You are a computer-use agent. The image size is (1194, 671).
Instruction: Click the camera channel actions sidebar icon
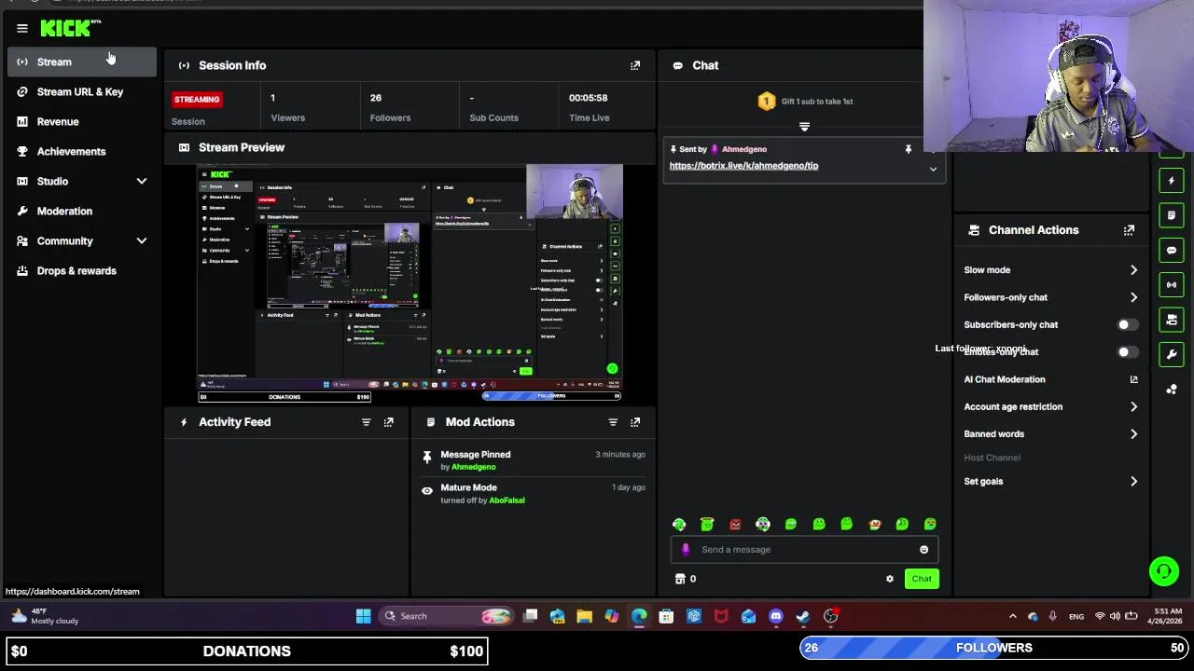coord(1172,320)
